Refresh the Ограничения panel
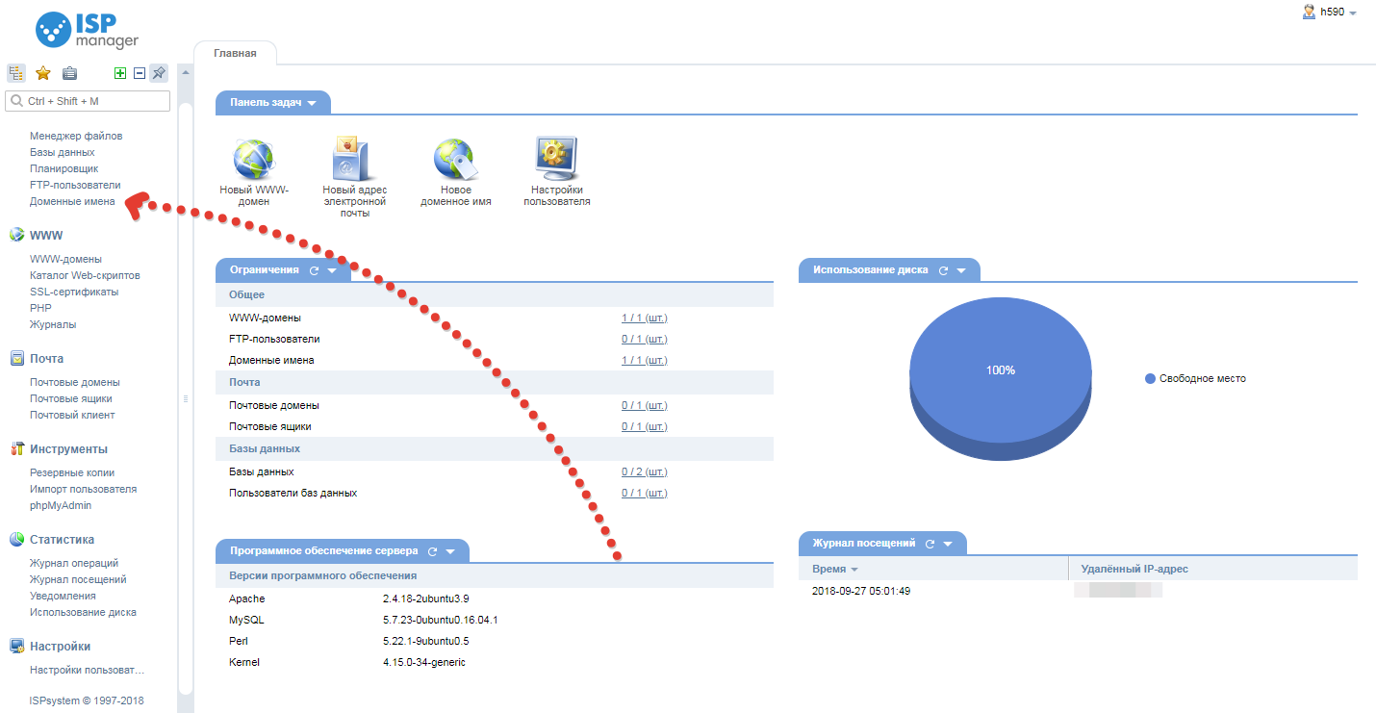The height and width of the screenshot is (713, 1376). coord(314,270)
